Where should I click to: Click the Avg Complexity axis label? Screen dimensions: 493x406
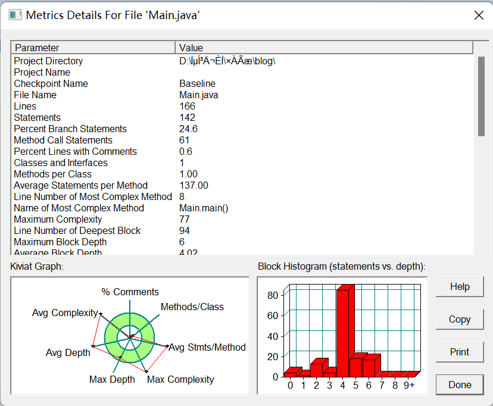65,313
